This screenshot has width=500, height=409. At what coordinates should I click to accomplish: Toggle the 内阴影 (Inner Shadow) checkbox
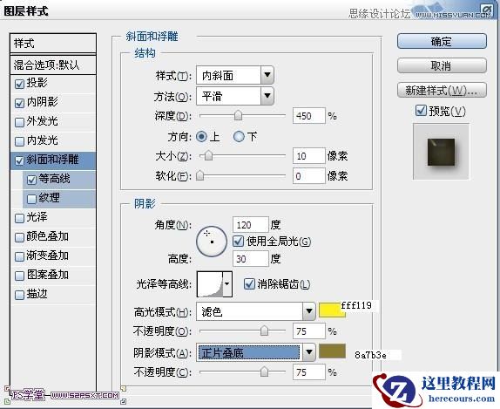click(19, 103)
